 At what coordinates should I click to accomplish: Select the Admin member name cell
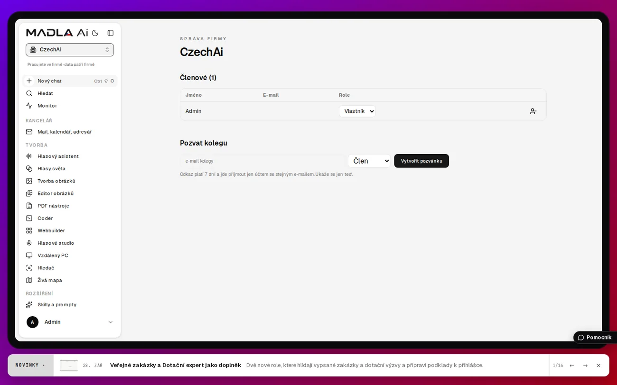(194, 111)
